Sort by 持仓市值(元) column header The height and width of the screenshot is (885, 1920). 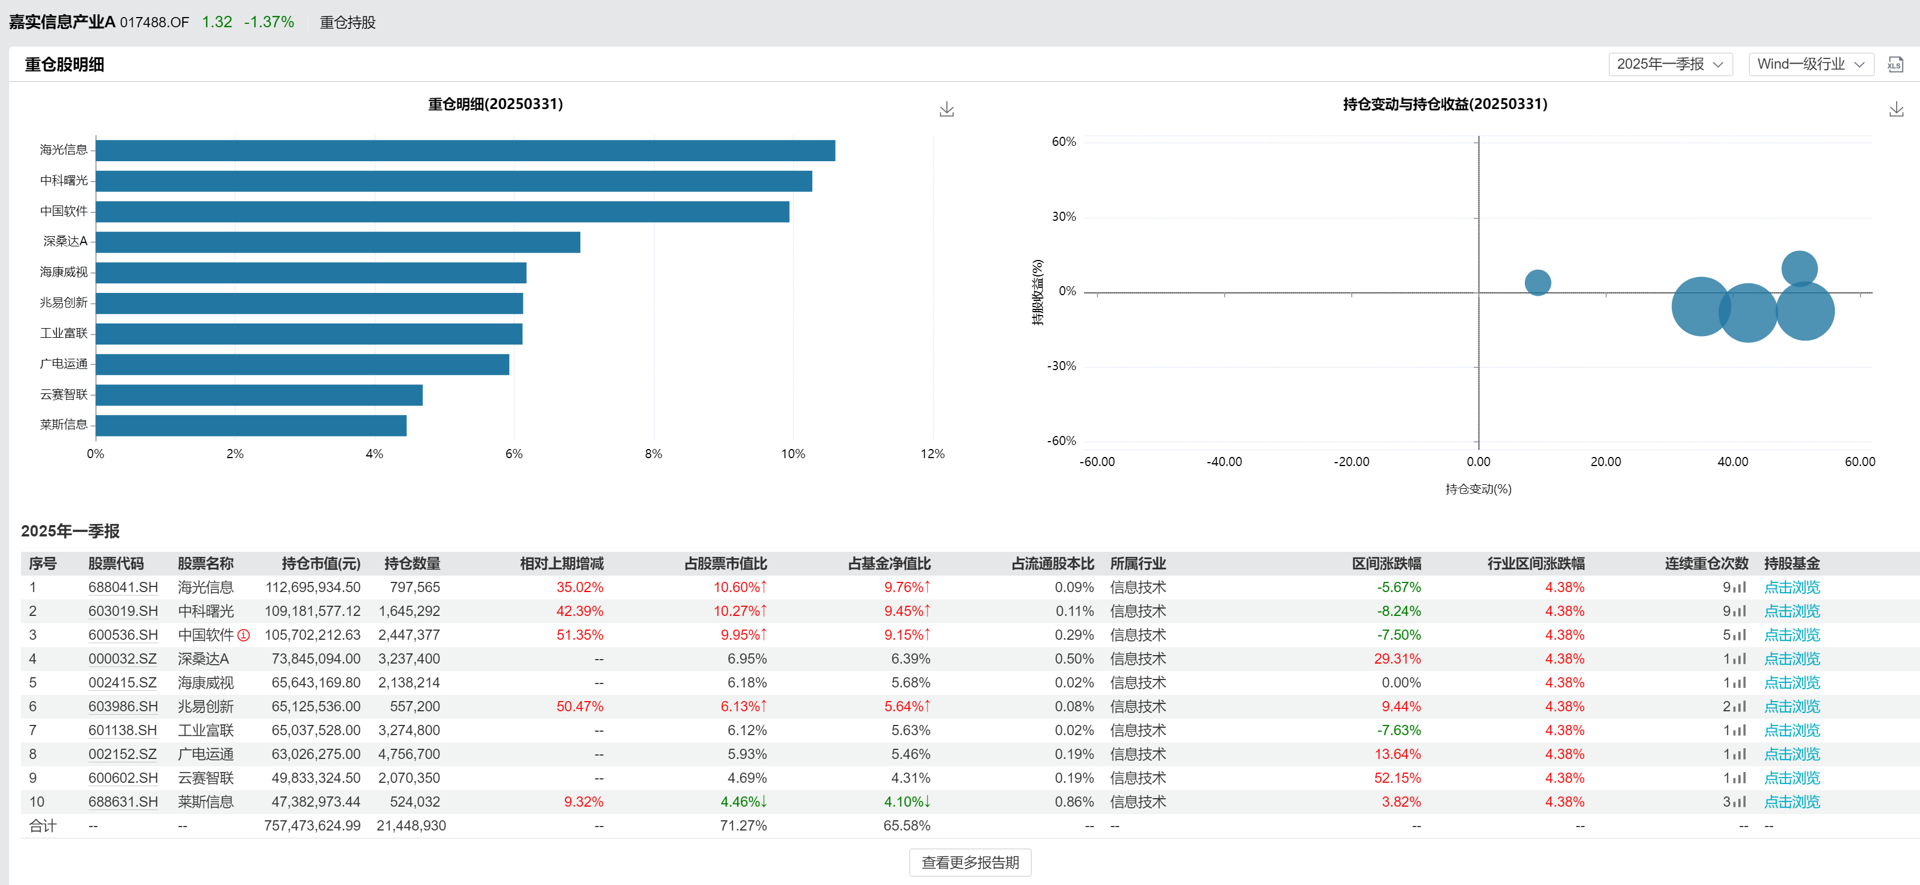tap(321, 564)
